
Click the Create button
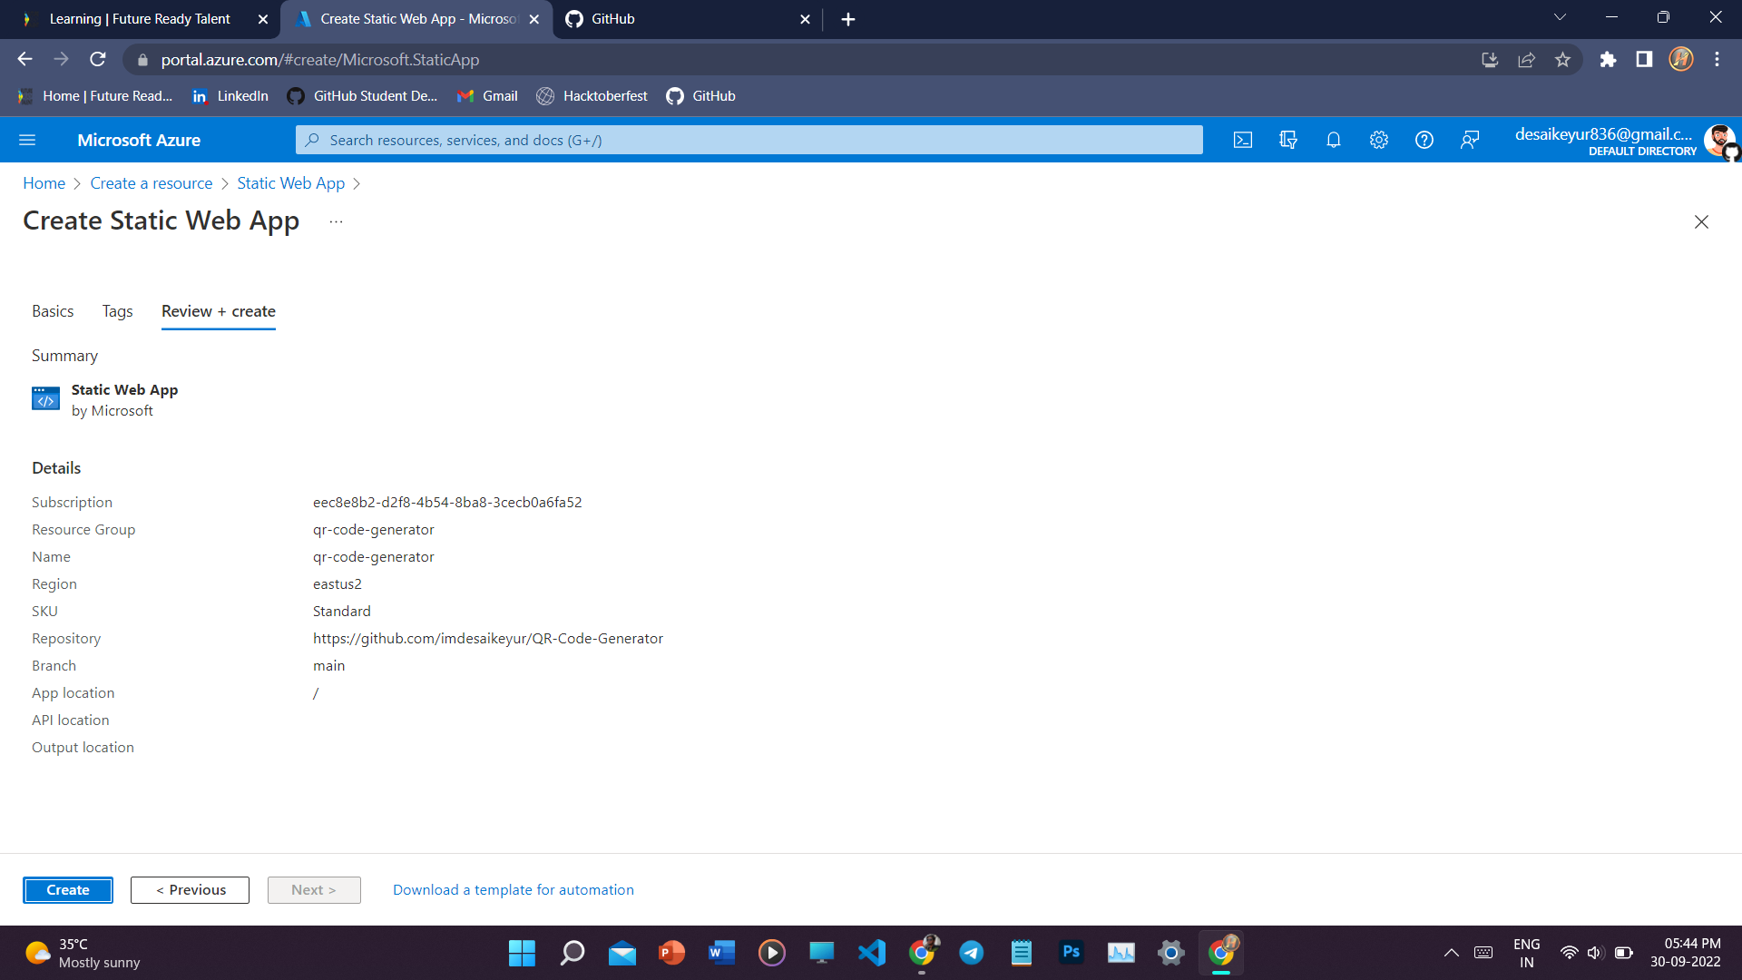coord(68,889)
